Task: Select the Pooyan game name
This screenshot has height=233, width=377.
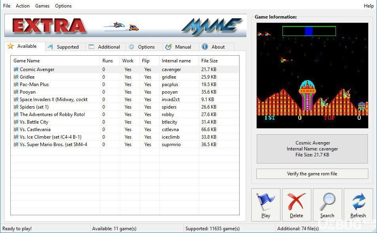Action: [x=28, y=92]
